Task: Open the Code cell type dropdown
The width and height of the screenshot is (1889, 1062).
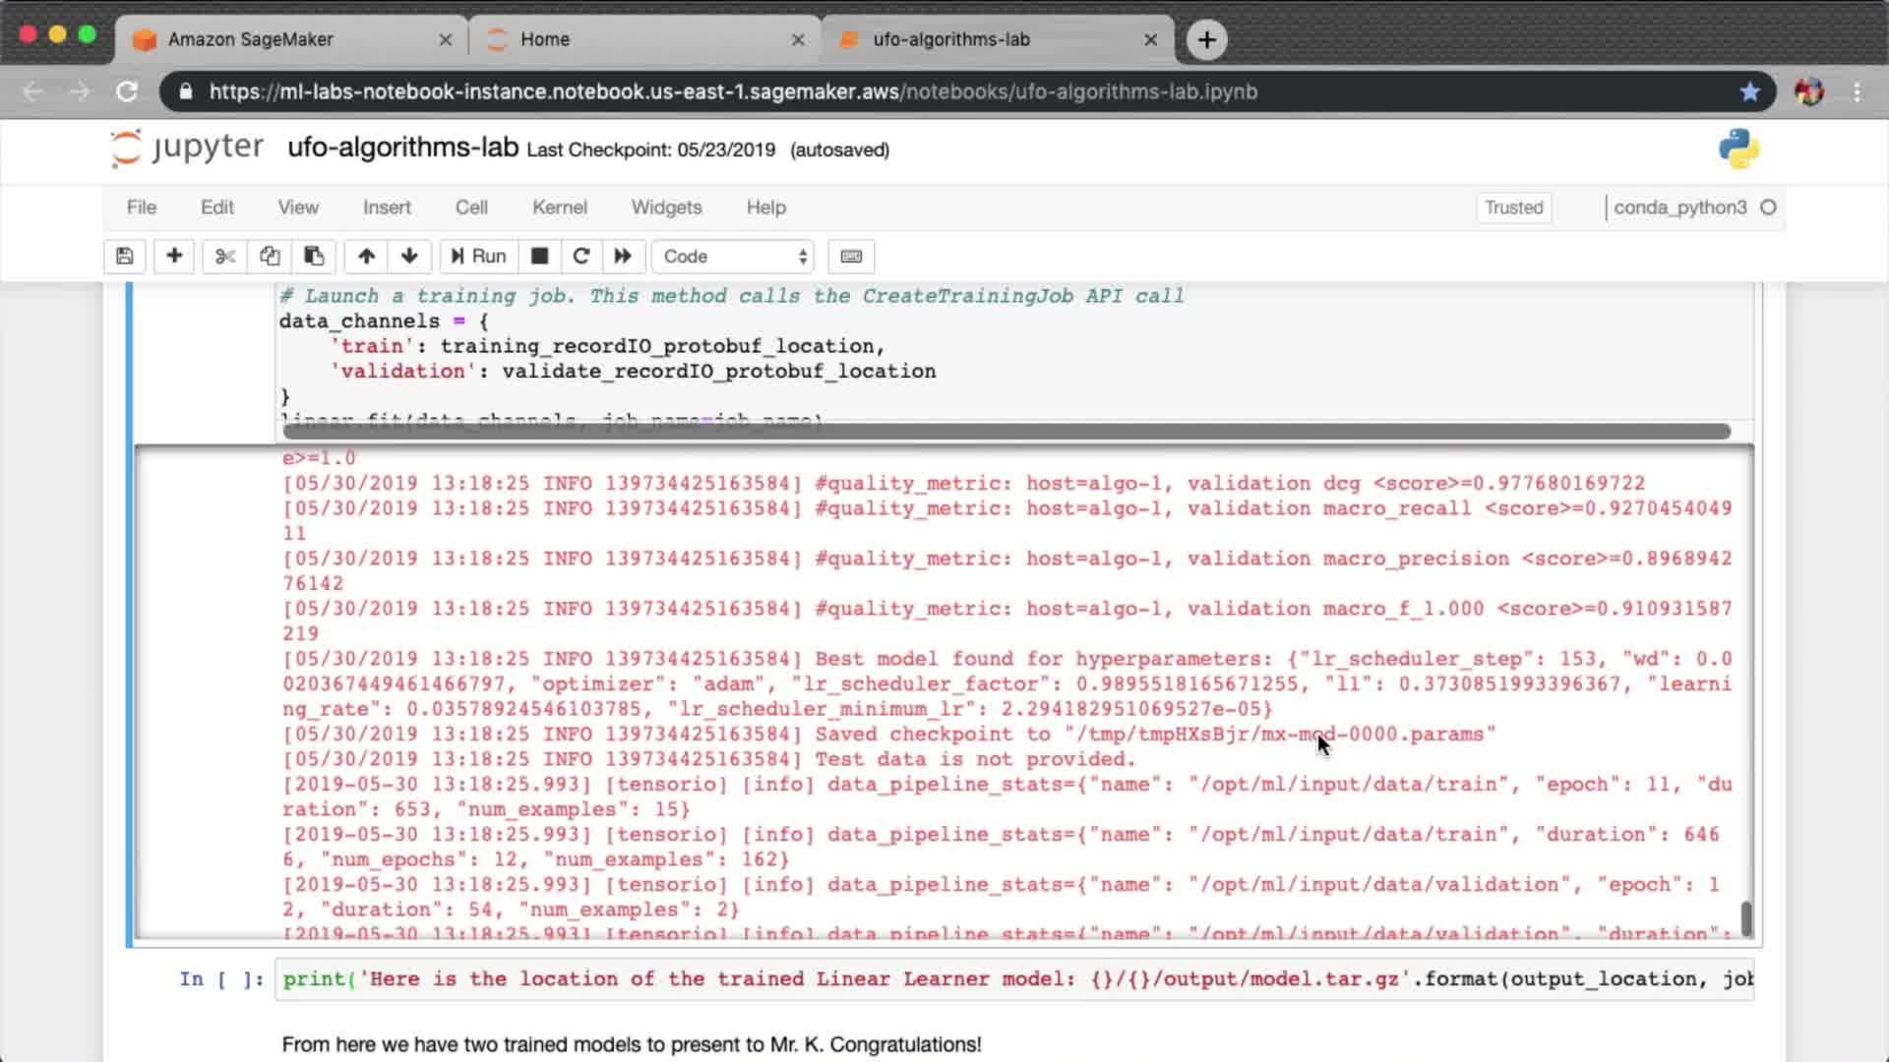Action: tap(734, 257)
